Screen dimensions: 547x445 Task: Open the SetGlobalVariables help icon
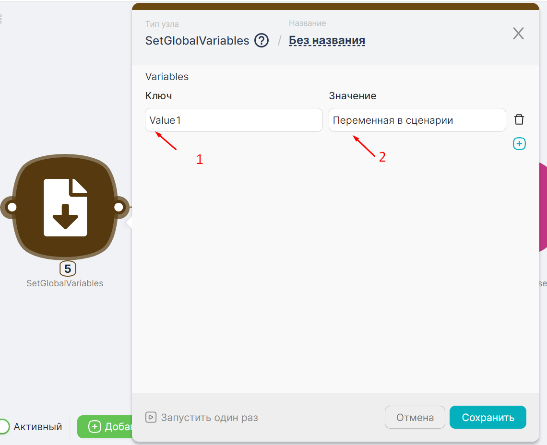(x=262, y=40)
